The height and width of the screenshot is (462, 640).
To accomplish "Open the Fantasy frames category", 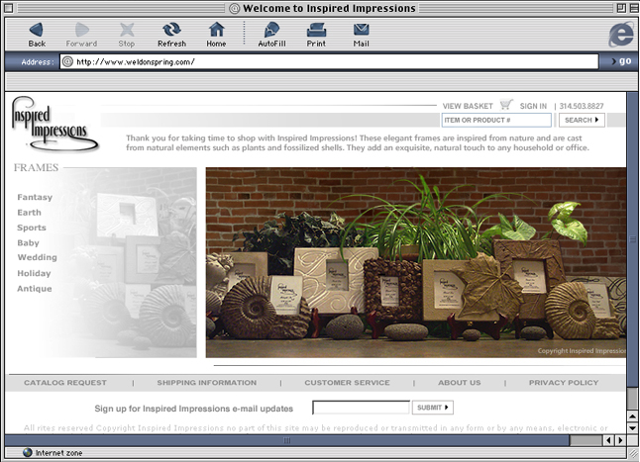I will [x=35, y=198].
